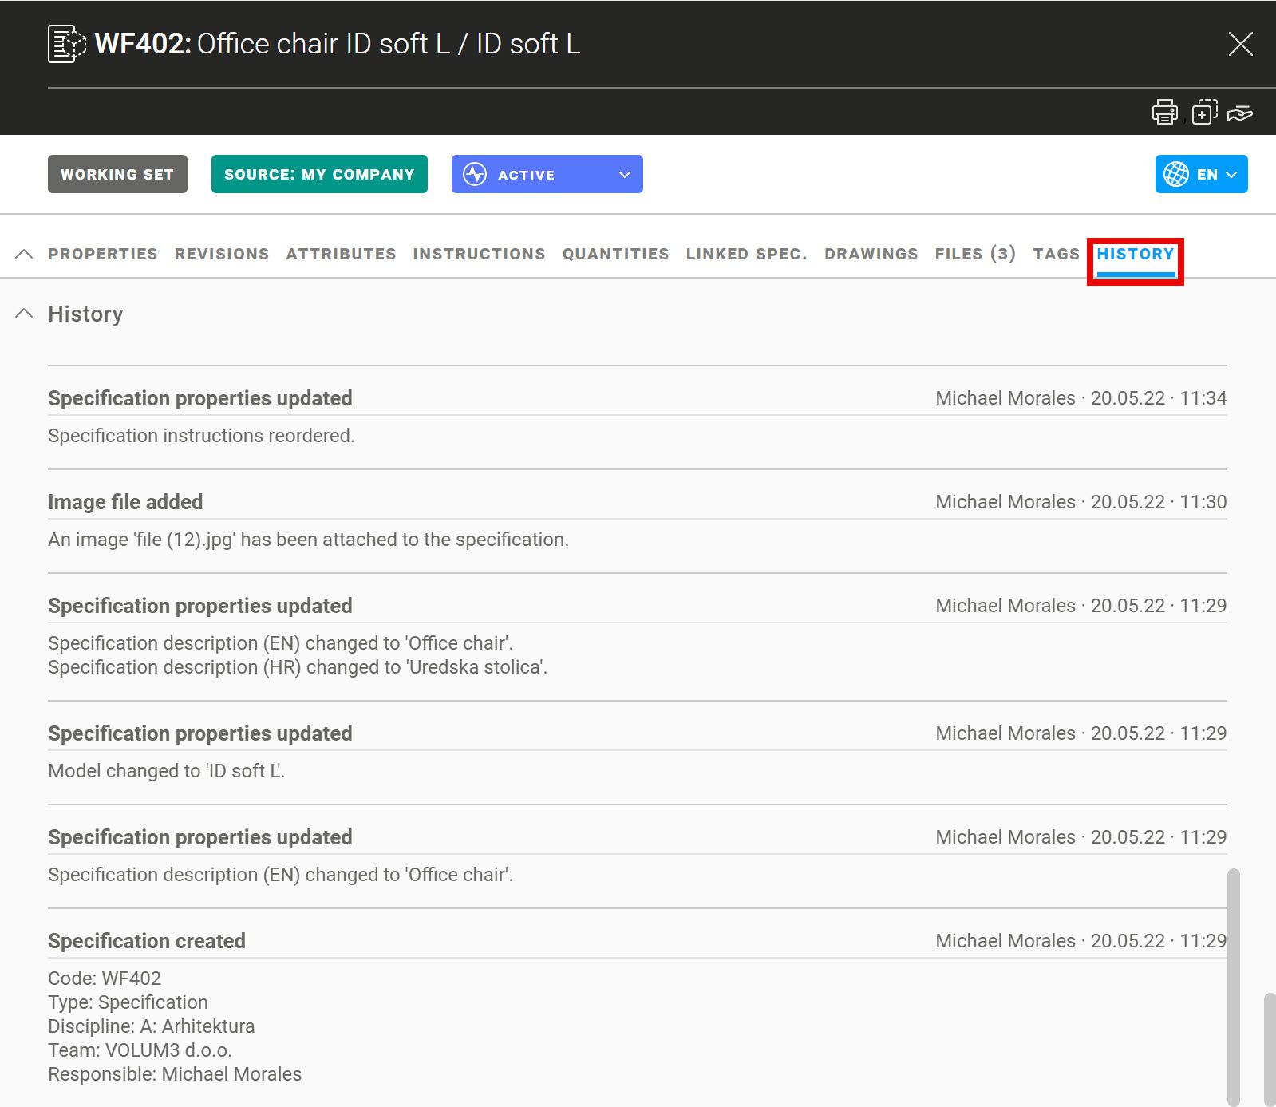Click the open hand icon in the header
1276x1107 pixels.
point(1240,113)
